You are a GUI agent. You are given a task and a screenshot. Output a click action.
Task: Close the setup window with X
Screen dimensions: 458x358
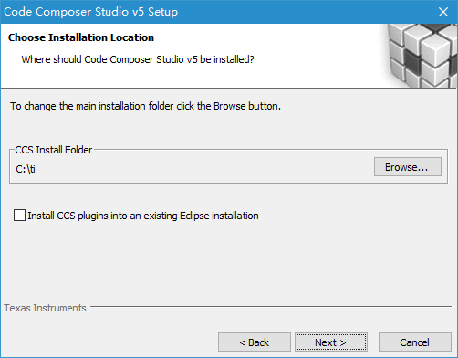point(443,12)
